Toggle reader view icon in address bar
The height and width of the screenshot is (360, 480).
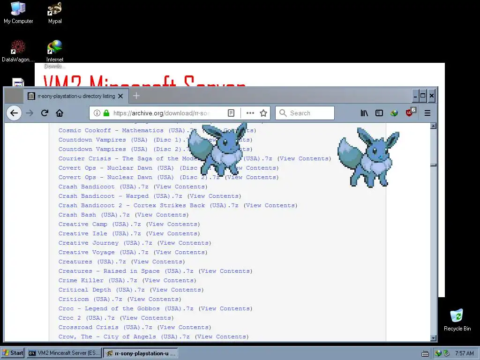231,113
